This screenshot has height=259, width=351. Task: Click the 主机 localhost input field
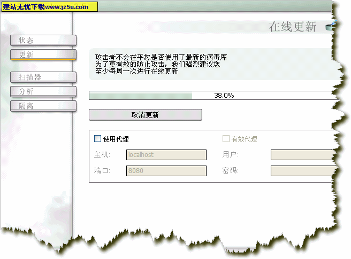tap(166, 155)
